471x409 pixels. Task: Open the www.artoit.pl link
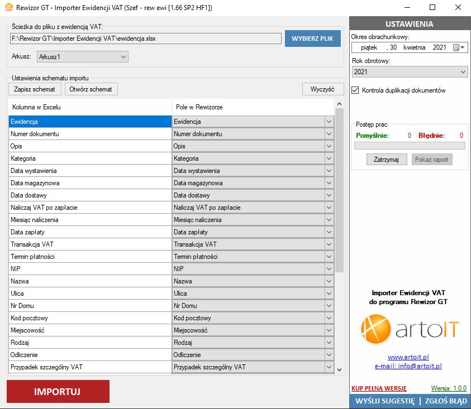coord(408,357)
